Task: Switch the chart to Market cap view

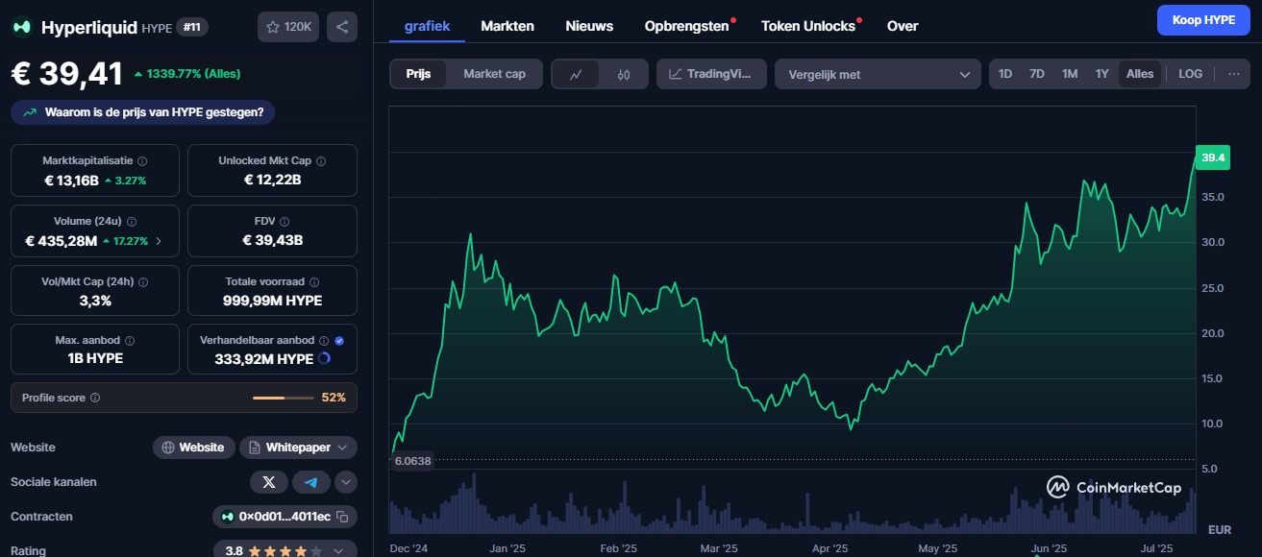Action: click(494, 73)
